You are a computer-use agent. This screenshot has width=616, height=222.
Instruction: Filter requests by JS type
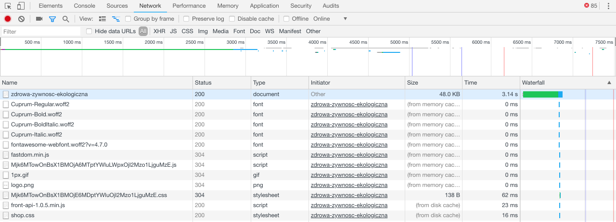tap(173, 31)
